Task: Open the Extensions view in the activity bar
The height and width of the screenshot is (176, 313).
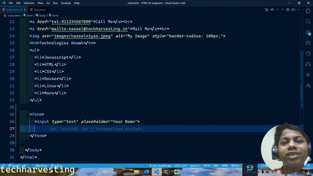Action: pyautogui.click(x=308, y=53)
